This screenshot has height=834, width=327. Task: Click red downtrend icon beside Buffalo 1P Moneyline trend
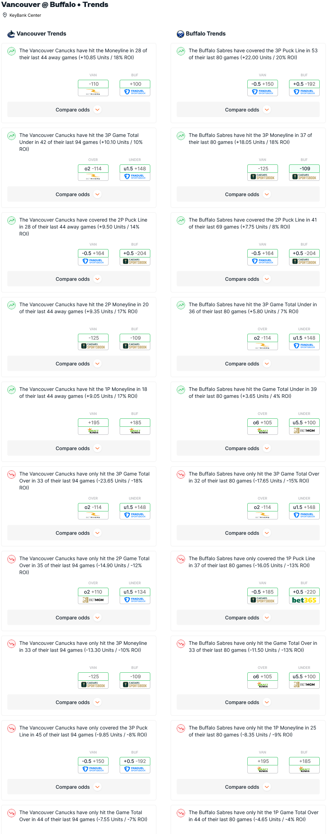tap(181, 729)
